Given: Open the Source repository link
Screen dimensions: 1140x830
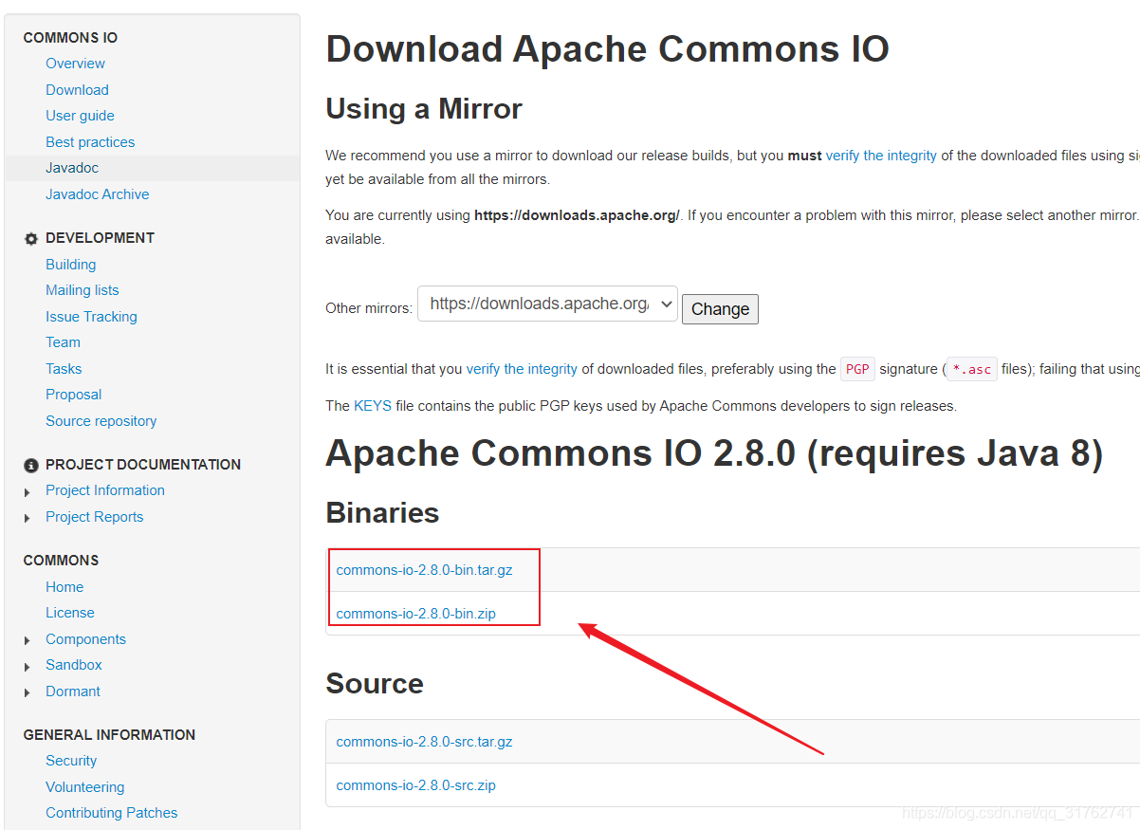Looking at the screenshot, I should tap(101, 421).
